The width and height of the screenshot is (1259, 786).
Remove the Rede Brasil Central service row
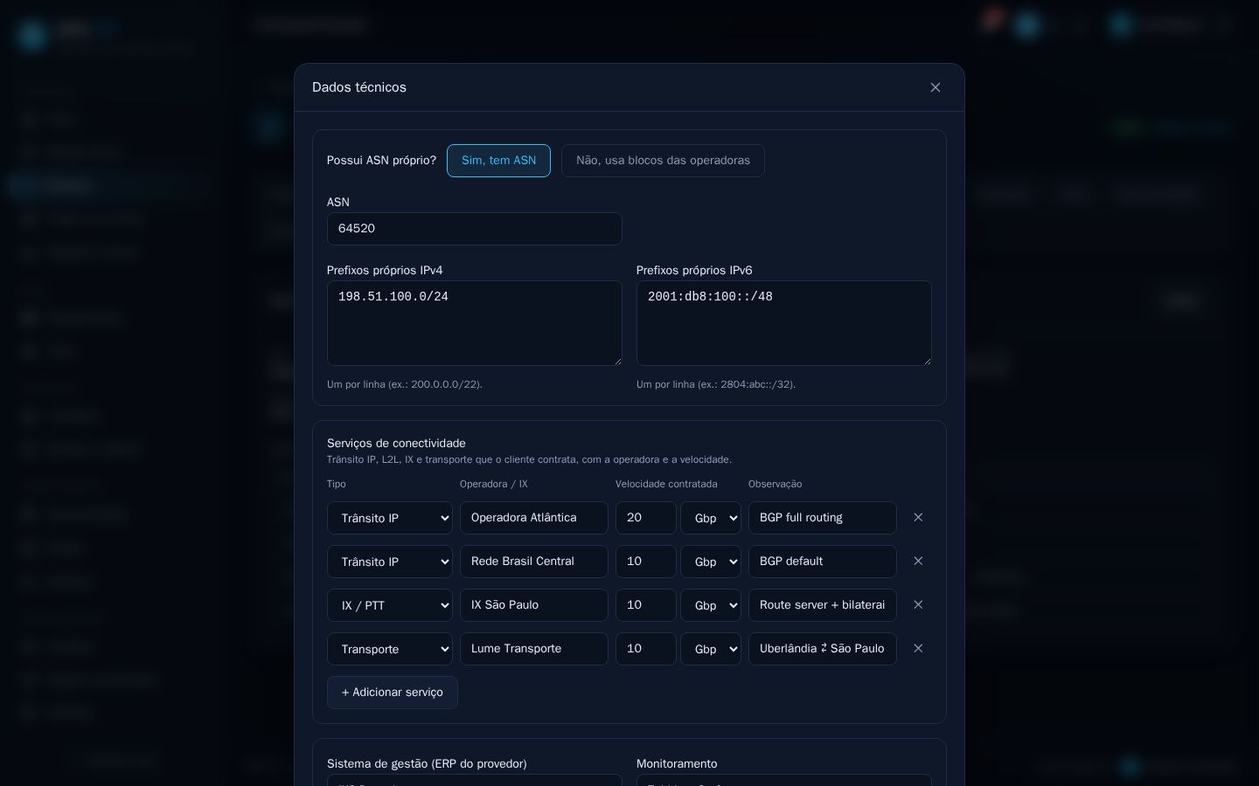coord(918,562)
